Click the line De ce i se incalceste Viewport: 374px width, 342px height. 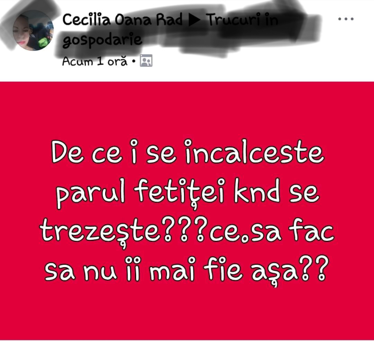[187, 152]
